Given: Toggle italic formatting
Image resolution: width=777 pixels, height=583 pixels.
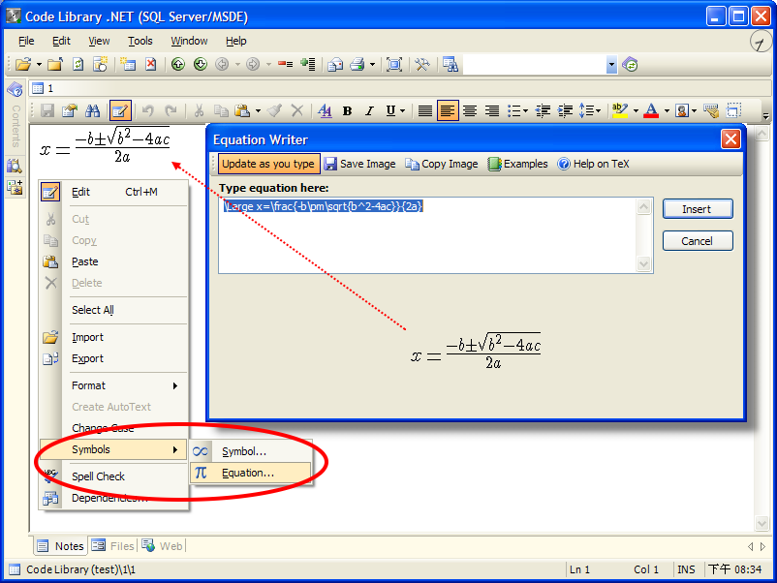Looking at the screenshot, I should [x=369, y=110].
